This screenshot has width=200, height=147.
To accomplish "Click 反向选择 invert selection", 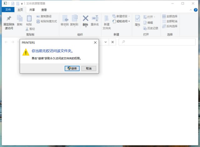I will pos(170,26).
